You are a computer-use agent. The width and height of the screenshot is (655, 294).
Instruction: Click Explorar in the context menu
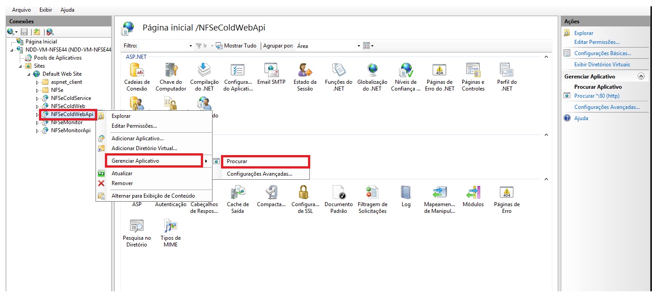154,116
